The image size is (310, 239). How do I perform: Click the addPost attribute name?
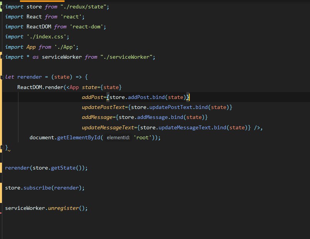point(93,97)
